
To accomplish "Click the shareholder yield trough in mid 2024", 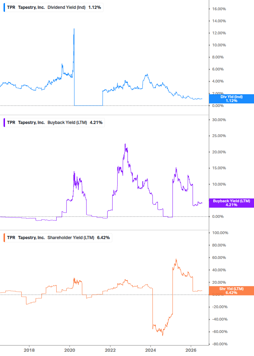I will click(x=163, y=335).
